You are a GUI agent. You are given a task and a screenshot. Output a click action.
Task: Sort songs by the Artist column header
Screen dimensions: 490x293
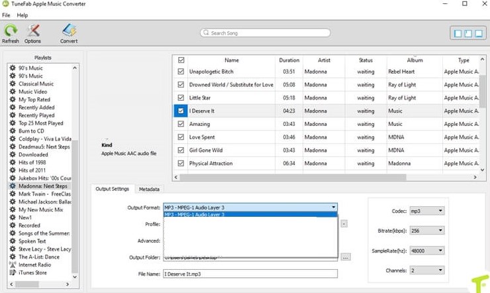tap(324, 60)
